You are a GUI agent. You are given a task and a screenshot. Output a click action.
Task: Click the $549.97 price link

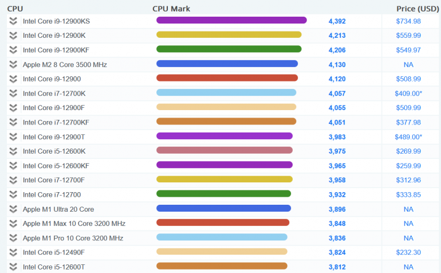tap(408, 50)
